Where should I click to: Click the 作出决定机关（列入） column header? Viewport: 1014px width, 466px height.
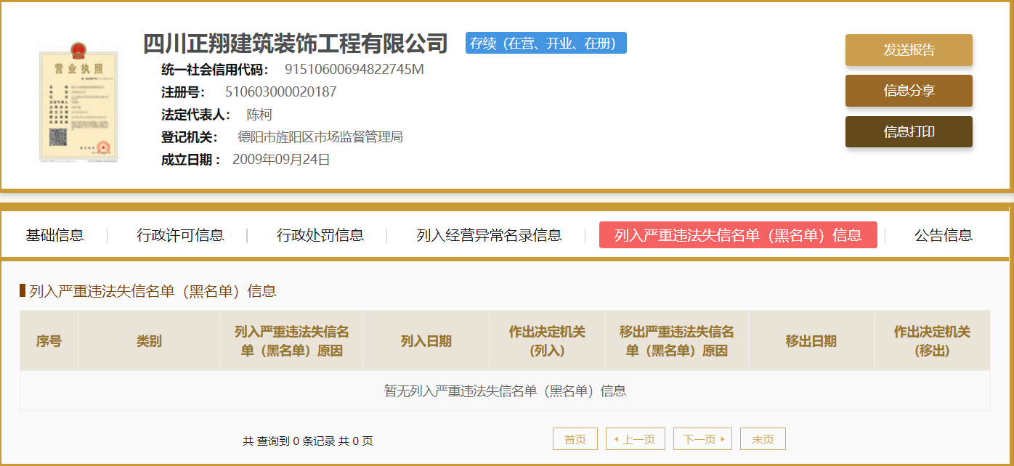(547, 341)
